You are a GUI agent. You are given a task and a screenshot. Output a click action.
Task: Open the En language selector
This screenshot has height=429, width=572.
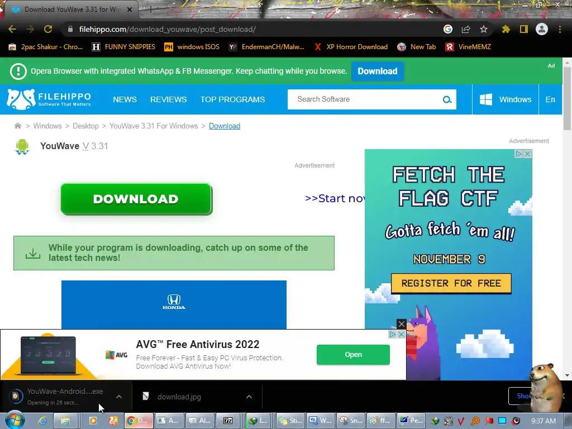550,99
